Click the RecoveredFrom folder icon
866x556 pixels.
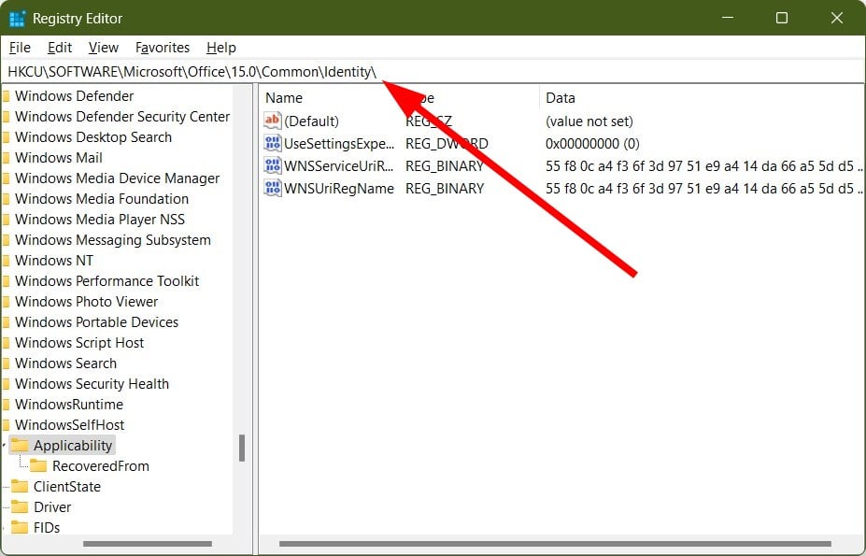point(38,465)
